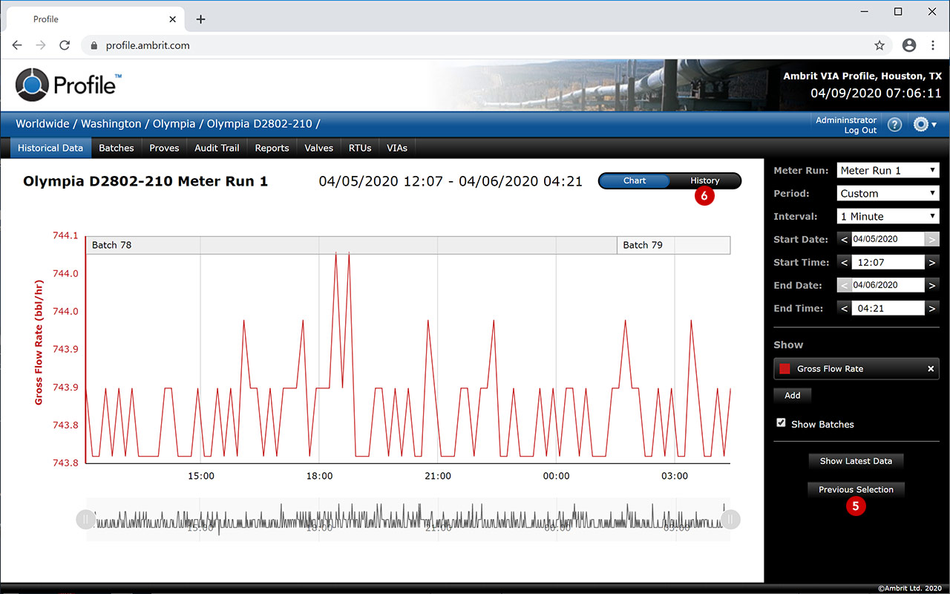Click the Gross Flow Rate red swatch
The width and height of the screenshot is (950, 594).
[x=784, y=369]
